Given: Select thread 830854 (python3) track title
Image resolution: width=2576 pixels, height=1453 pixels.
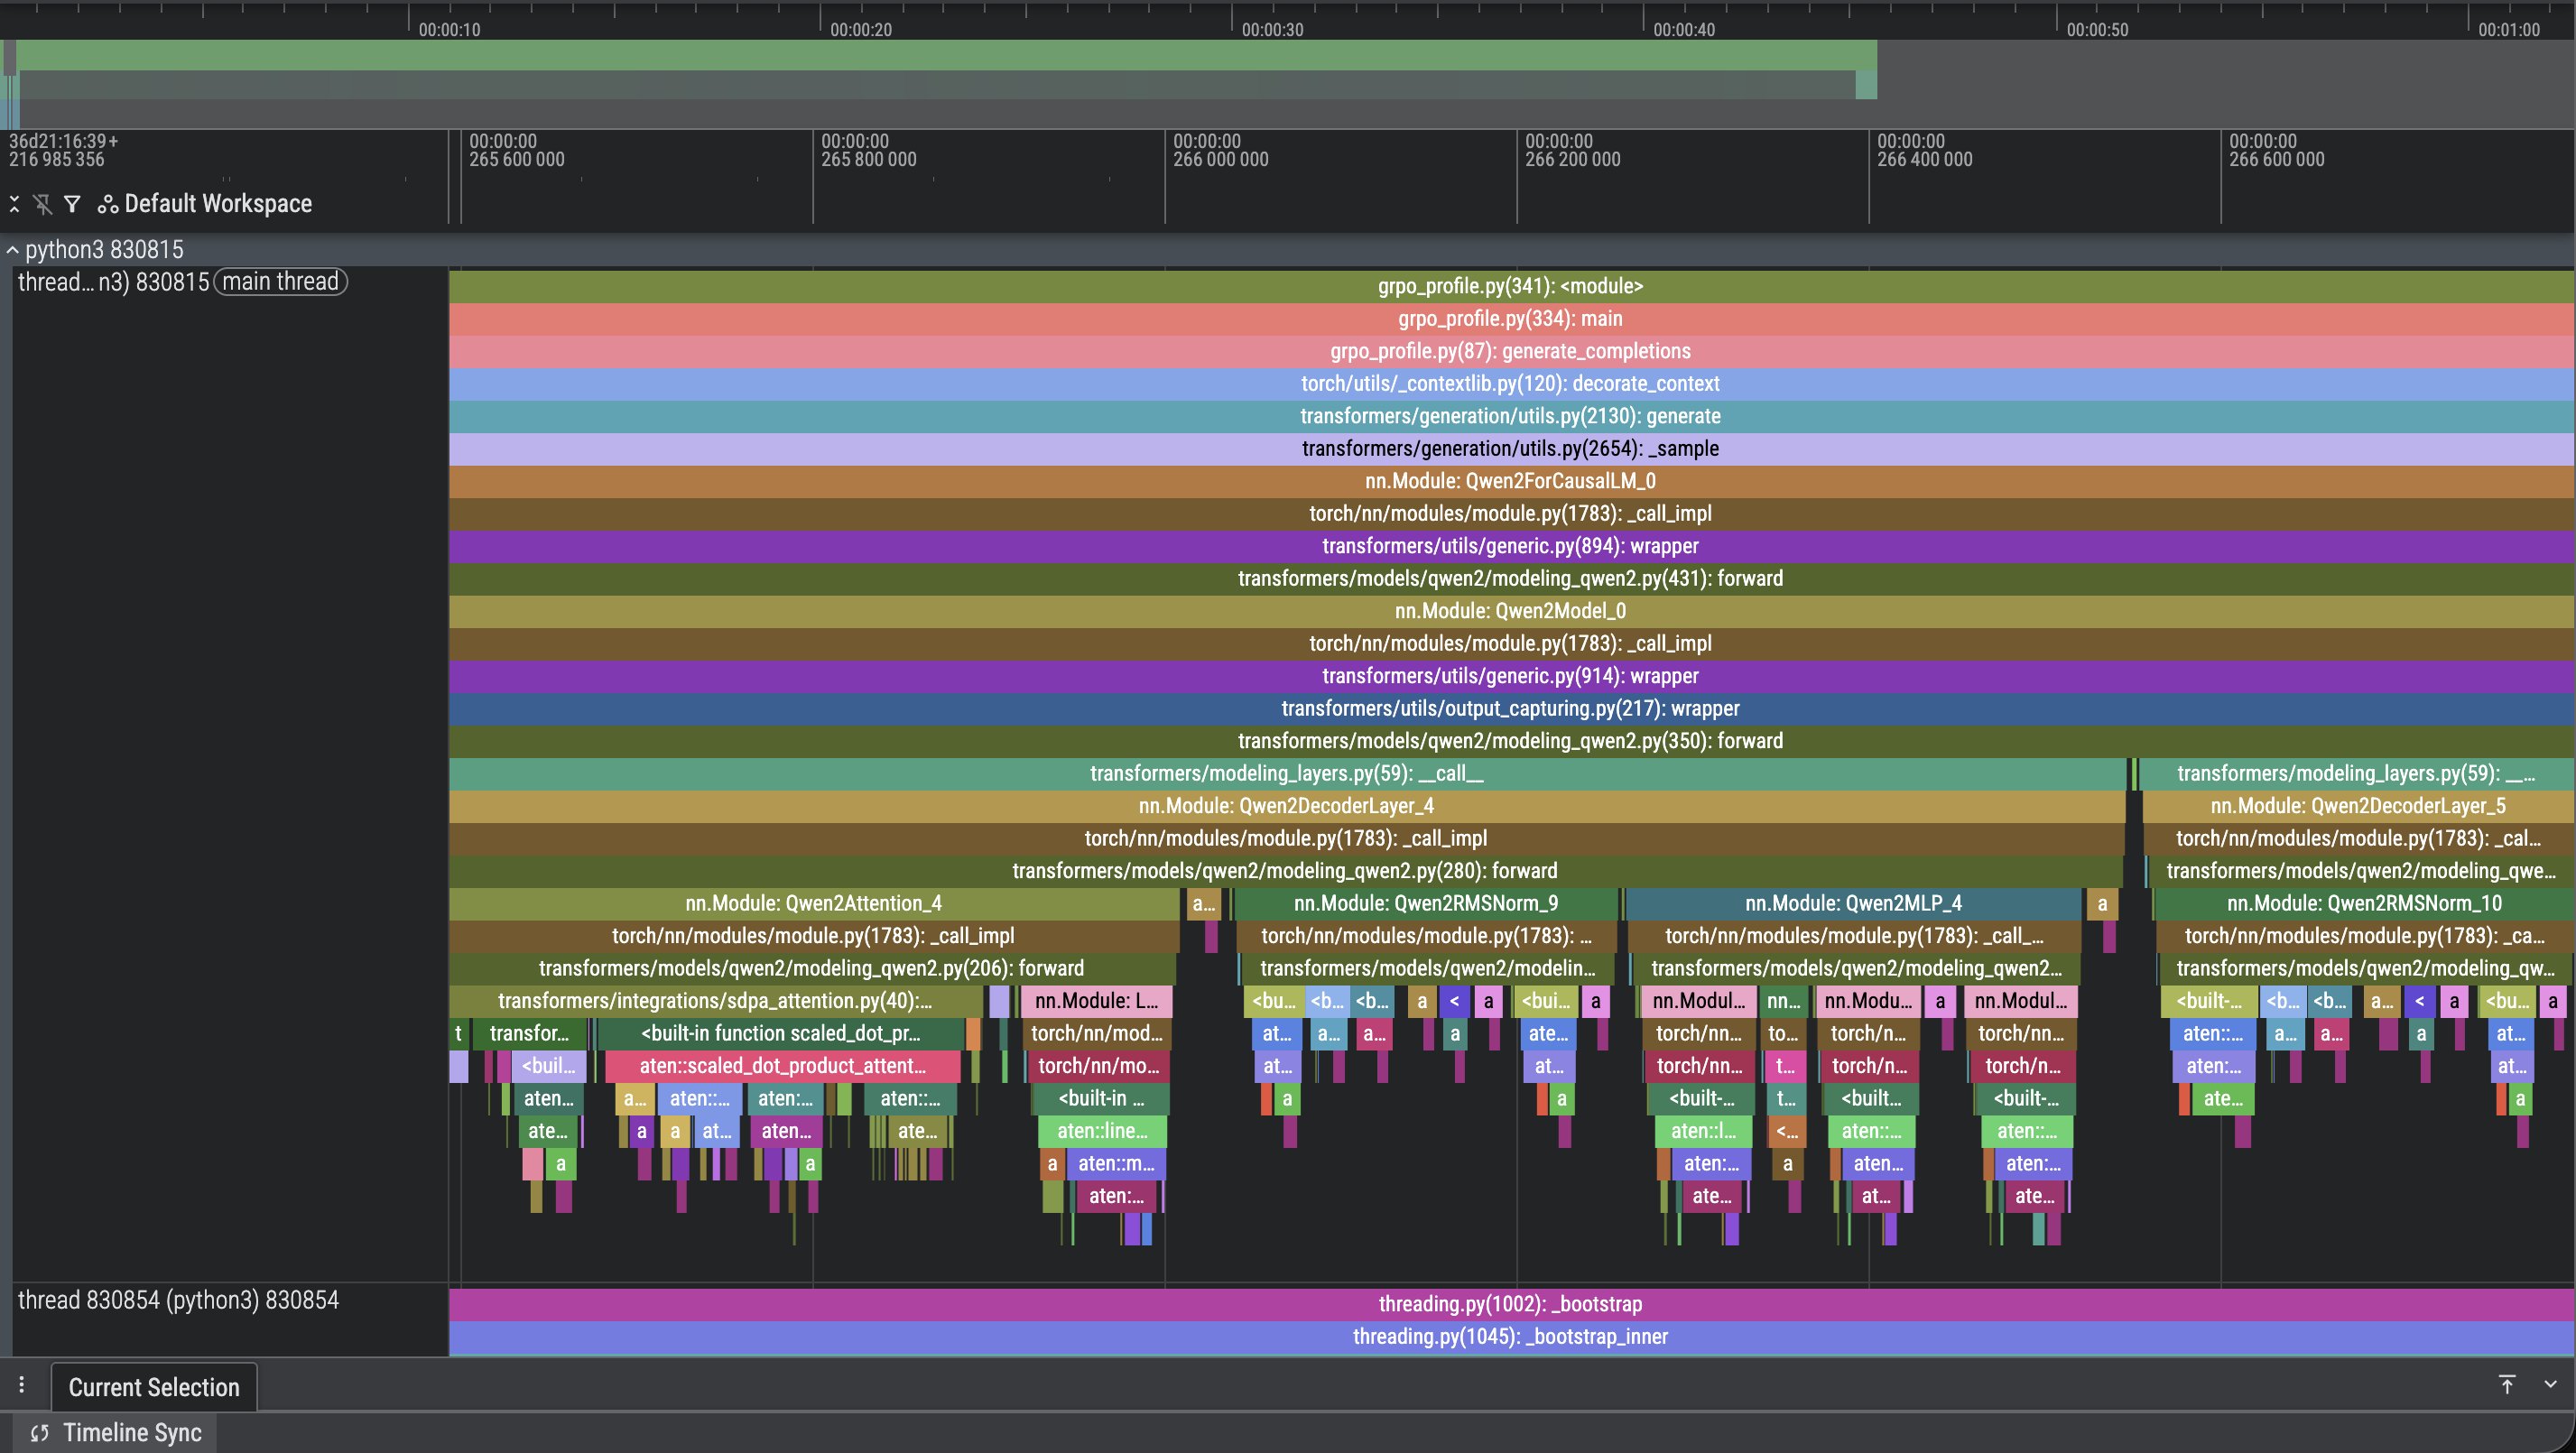Looking at the screenshot, I should 178,1300.
